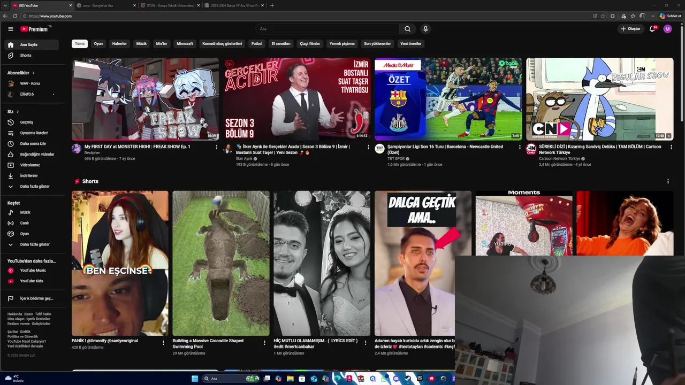685x385 pixels.
Task: Open notifications bell with 9+ badge
Action: click(652, 29)
